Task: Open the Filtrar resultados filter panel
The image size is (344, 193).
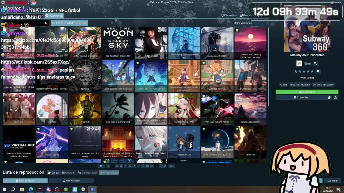Action: pyautogui.click(x=69, y=23)
